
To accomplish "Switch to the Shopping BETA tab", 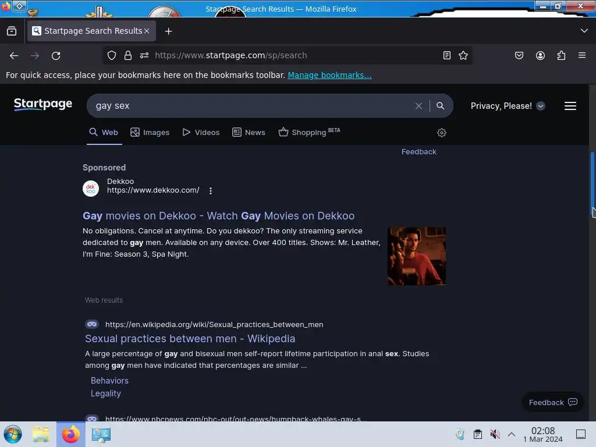I will [x=309, y=132].
